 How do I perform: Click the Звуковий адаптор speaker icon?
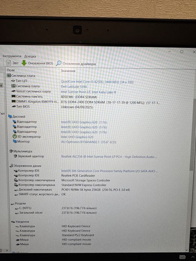15,156
